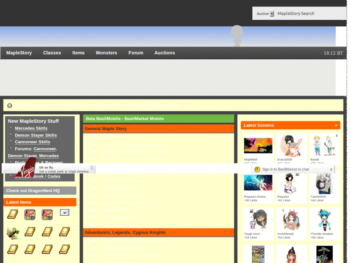Image resolution: width=351 pixels, height=263 pixels.
Task: Open the Beta BasilMobile banner
Action: [158, 119]
